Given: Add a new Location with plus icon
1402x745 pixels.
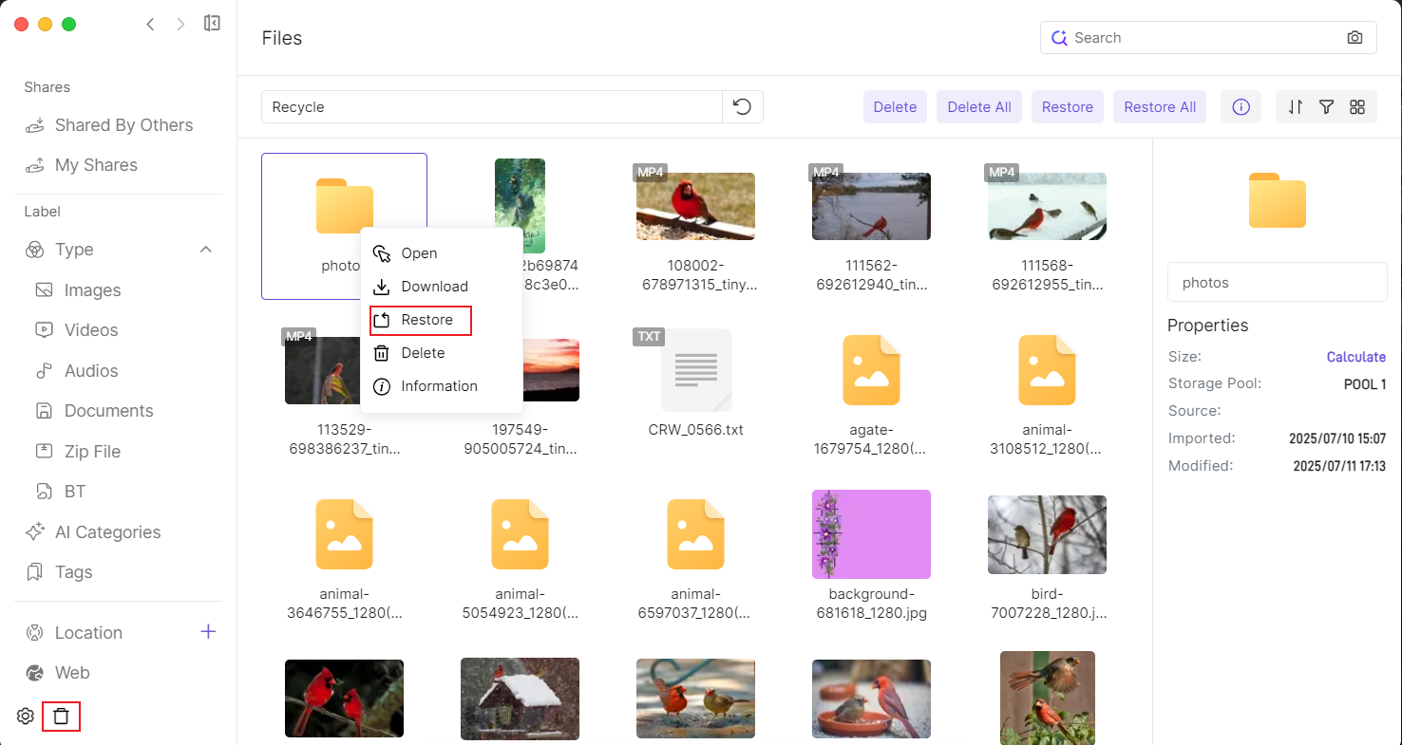Looking at the screenshot, I should tap(208, 632).
